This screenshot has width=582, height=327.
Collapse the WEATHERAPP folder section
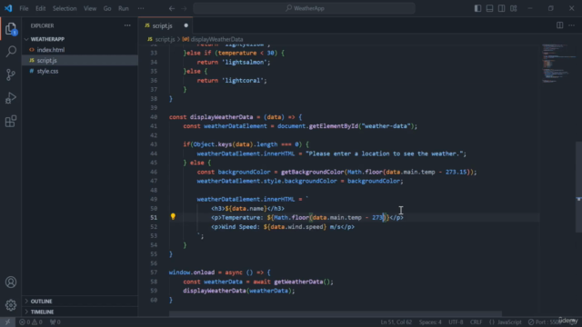tap(47, 39)
